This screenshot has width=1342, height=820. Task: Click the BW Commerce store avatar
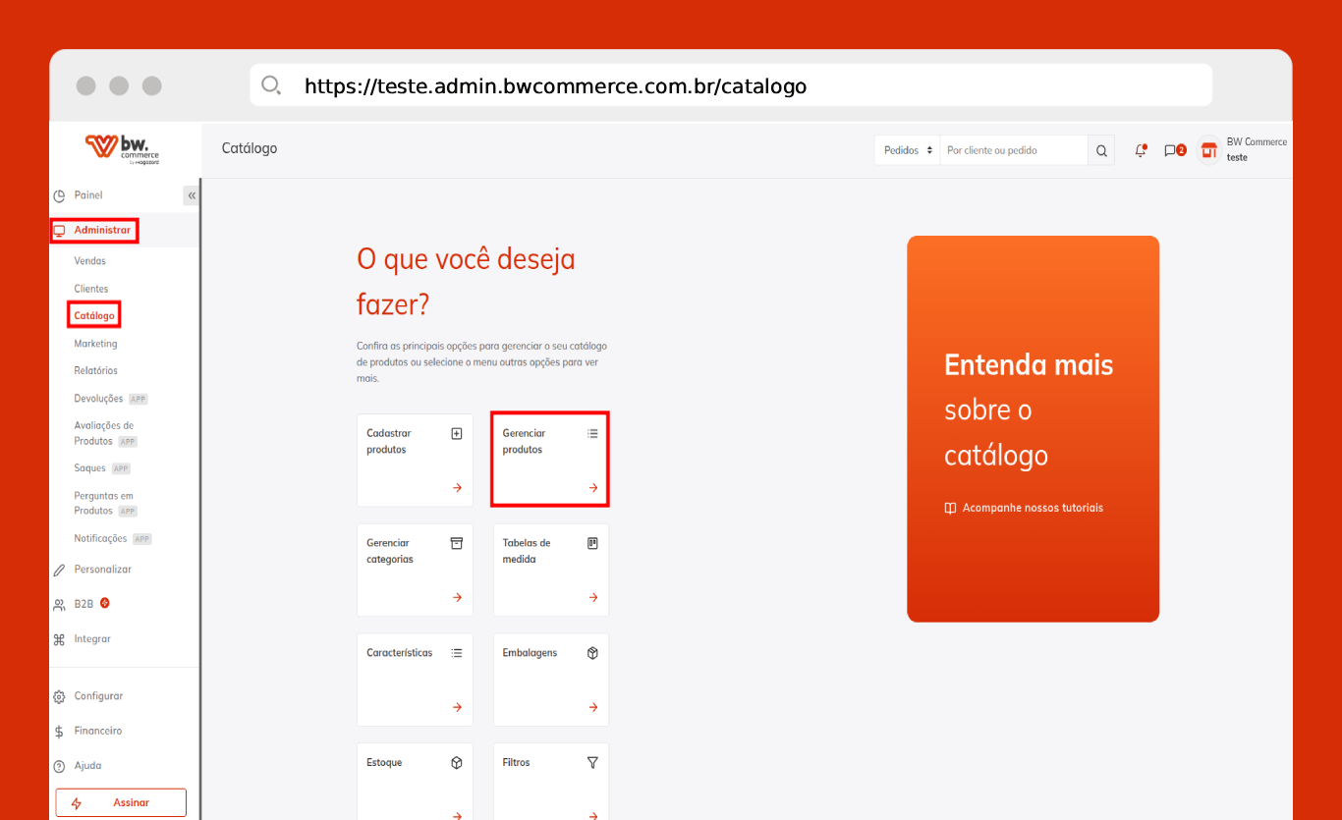1208,150
